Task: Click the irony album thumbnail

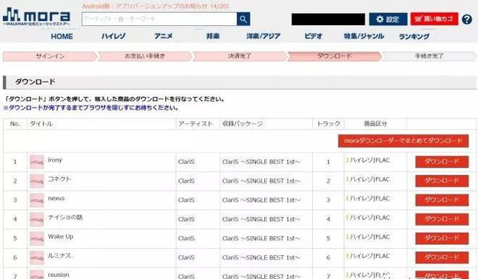Action: coord(37,162)
